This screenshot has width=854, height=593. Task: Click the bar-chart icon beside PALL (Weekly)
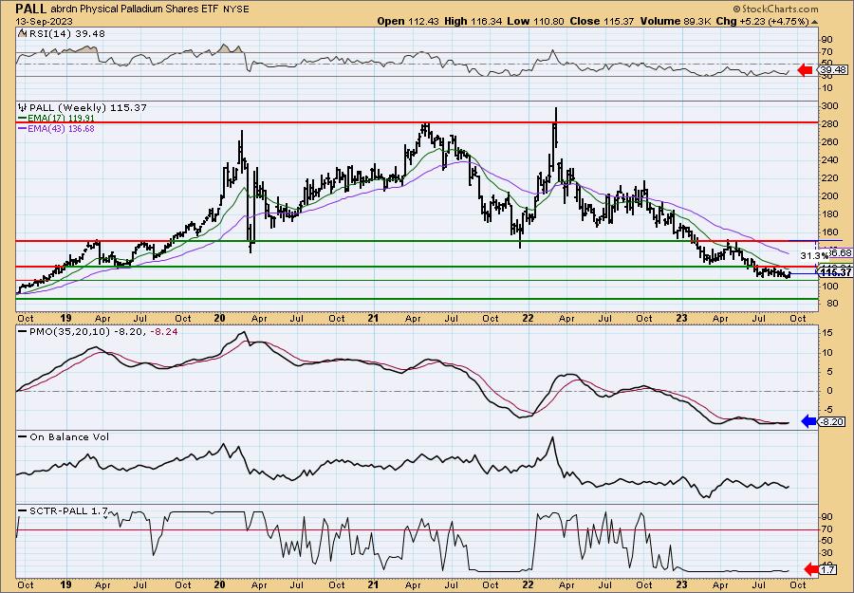(23, 107)
